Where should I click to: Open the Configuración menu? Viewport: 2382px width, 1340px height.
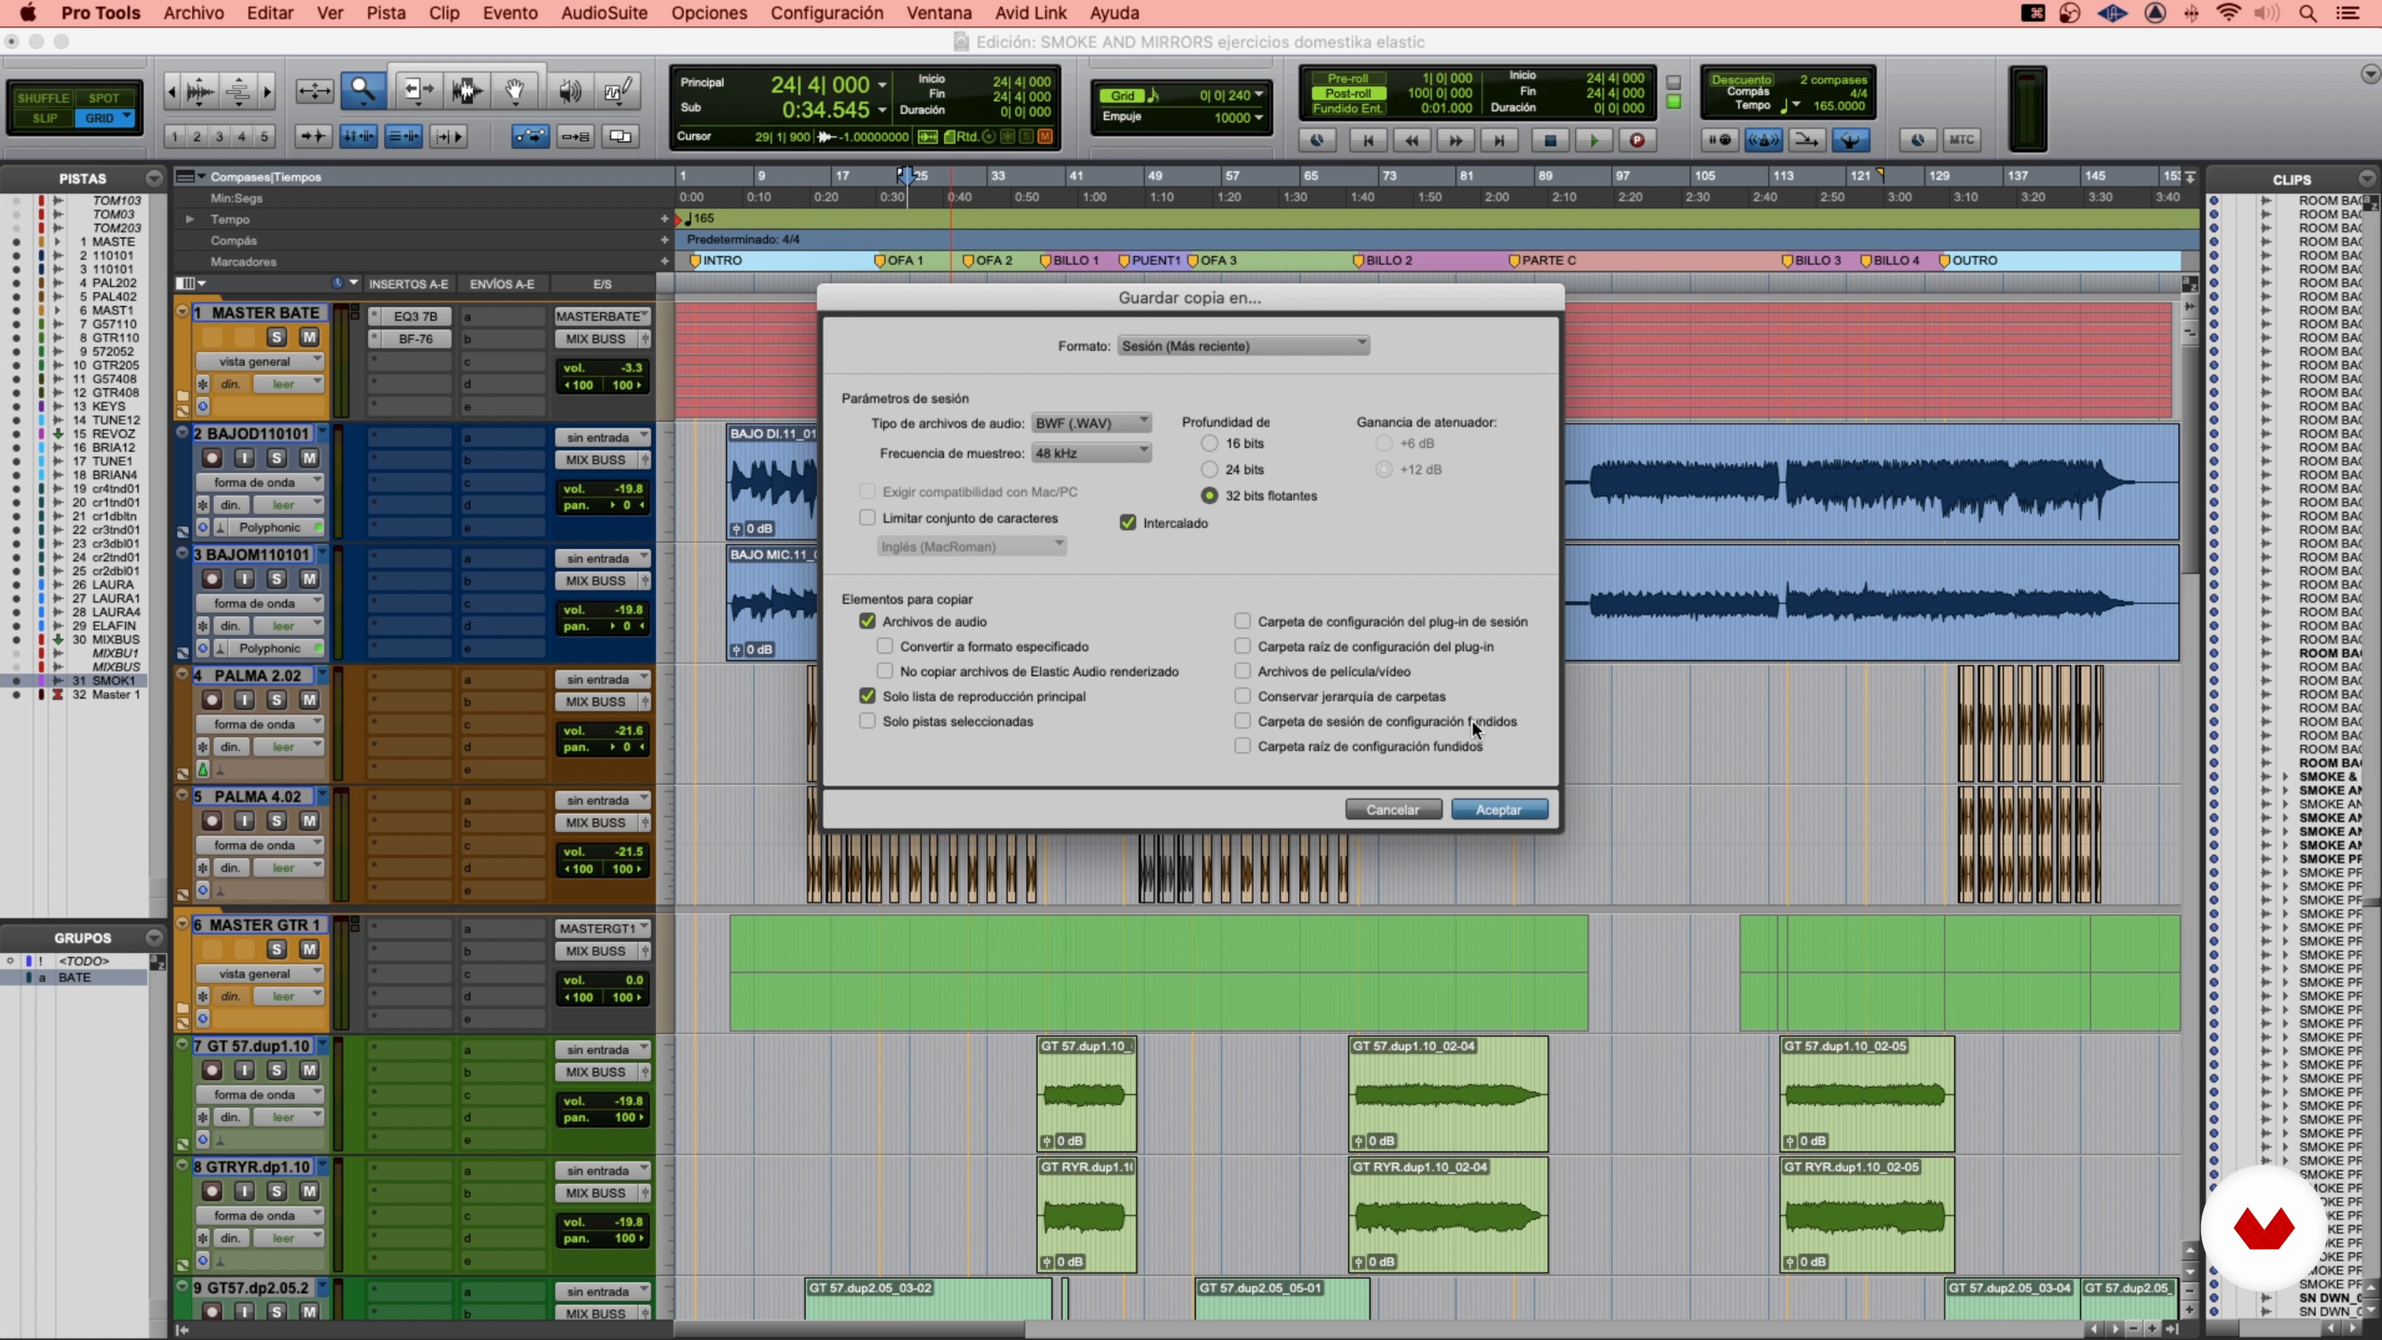coord(827,13)
